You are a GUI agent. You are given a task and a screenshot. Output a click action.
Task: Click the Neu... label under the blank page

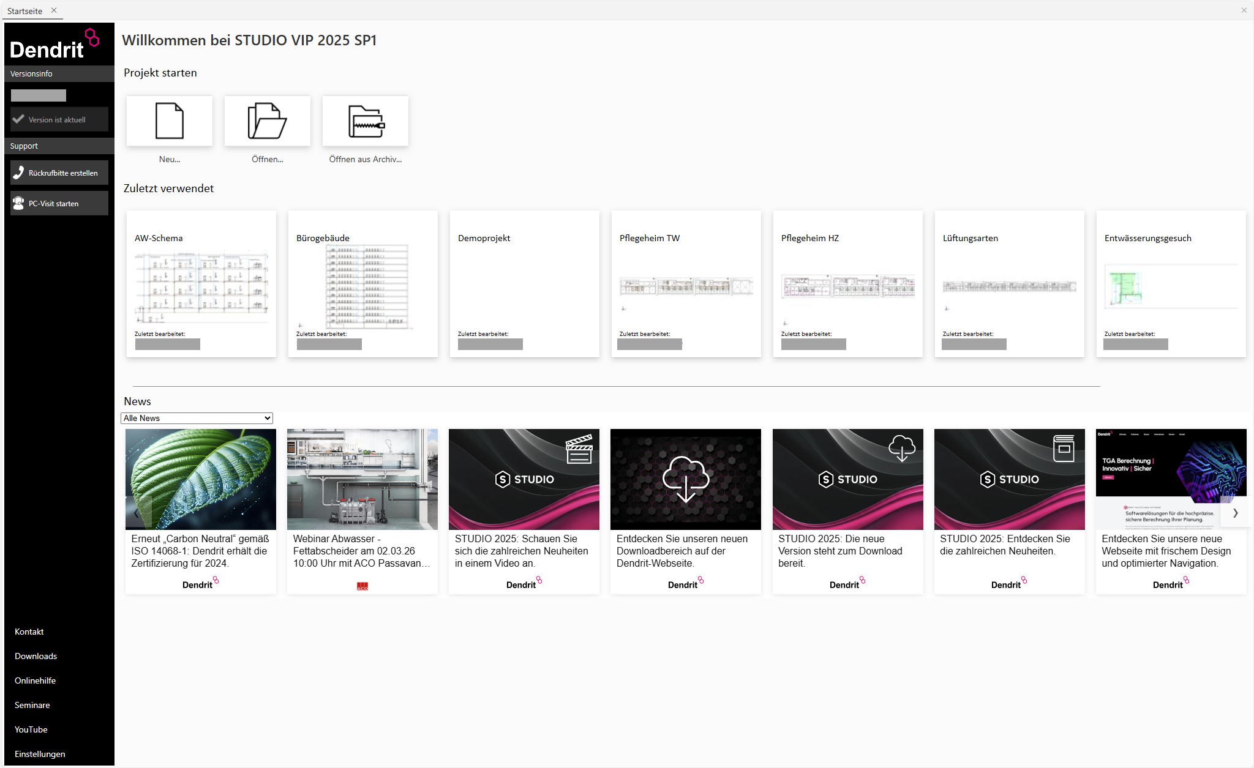pyautogui.click(x=170, y=159)
